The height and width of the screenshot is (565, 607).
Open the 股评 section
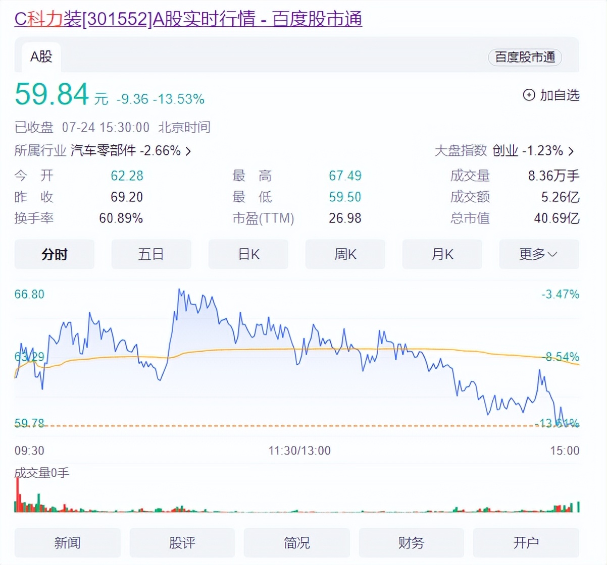pos(182,543)
